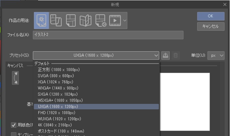This screenshot has height=136, width=230.
Task: Click the キャンセル button
Action: pos(210,27)
